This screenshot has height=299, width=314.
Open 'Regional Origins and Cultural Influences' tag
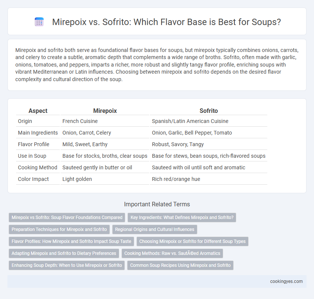(155, 229)
